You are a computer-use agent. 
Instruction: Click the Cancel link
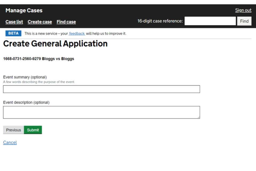click(x=10, y=142)
